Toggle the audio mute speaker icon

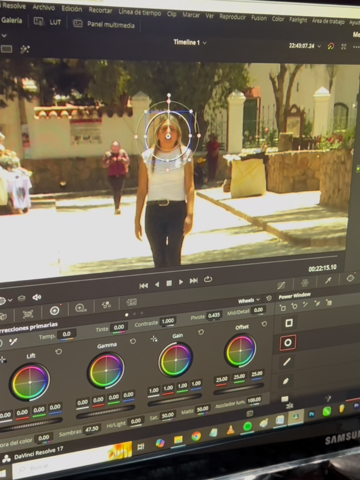[x=37, y=297]
